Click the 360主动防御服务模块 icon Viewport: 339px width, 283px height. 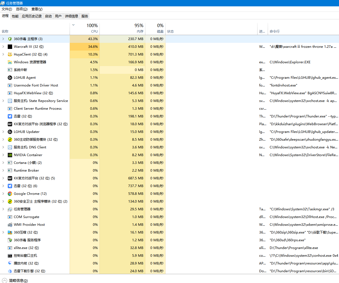click(10, 140)
